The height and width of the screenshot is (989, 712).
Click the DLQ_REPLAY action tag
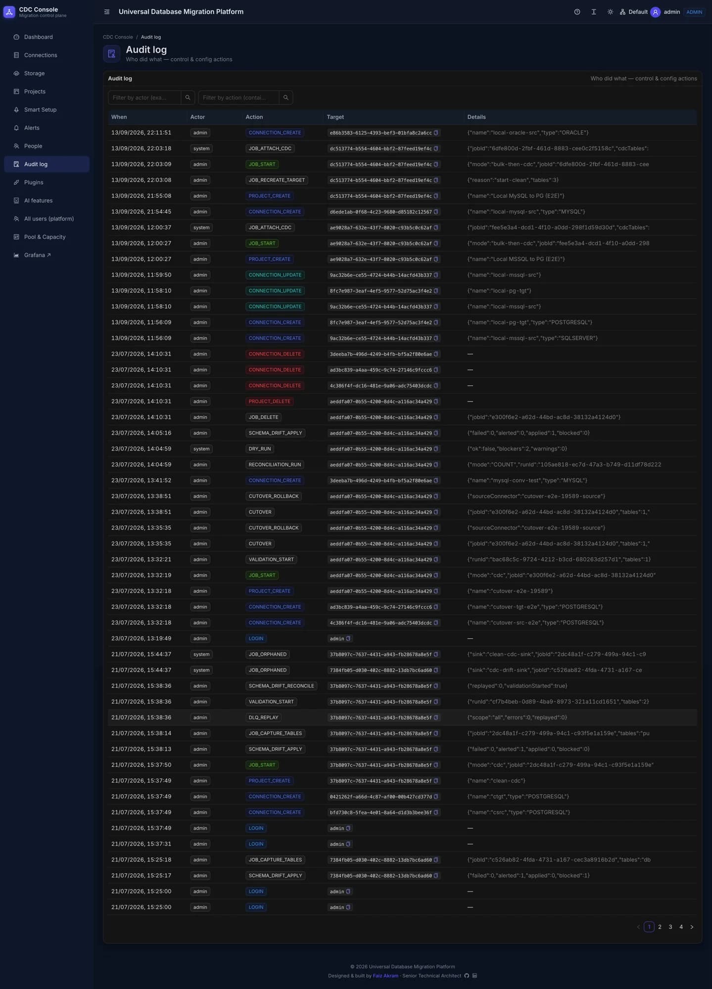click(x=263, y=718)
